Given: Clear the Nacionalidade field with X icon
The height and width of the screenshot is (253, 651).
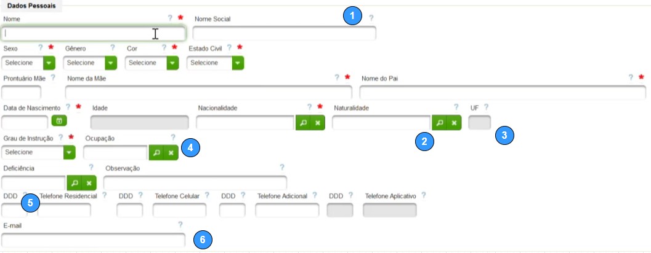Looking at the screenshot, I should pos(318,123).
